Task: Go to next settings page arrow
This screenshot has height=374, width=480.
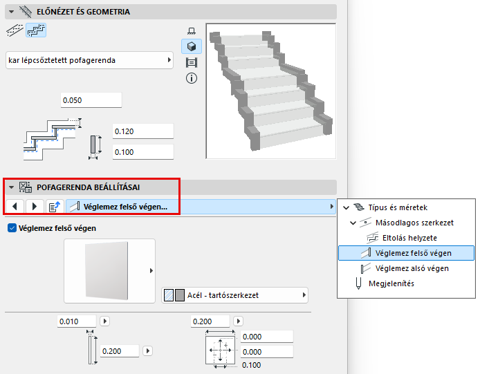Action: point(35,207)
